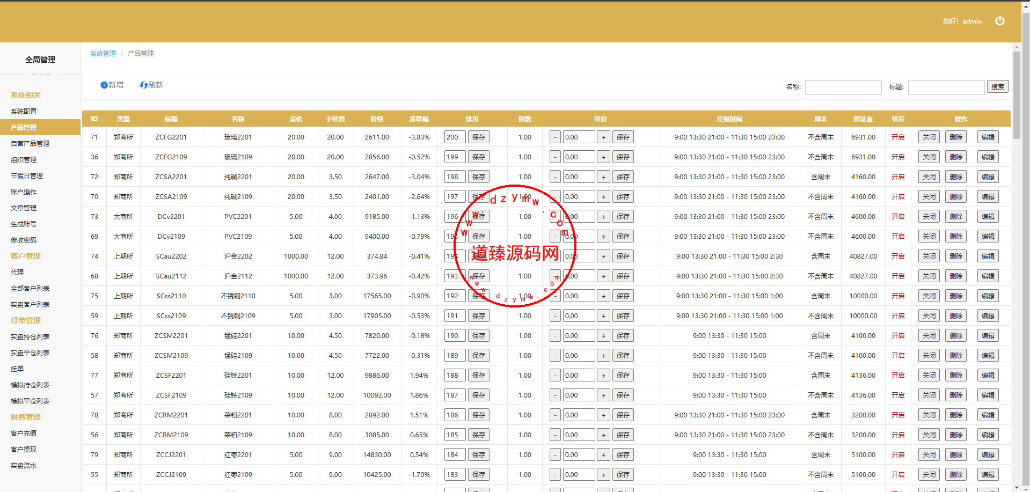Click the 标题 search input field
1030x492 pixels.
pyautogui.click(x=946, y=87)
